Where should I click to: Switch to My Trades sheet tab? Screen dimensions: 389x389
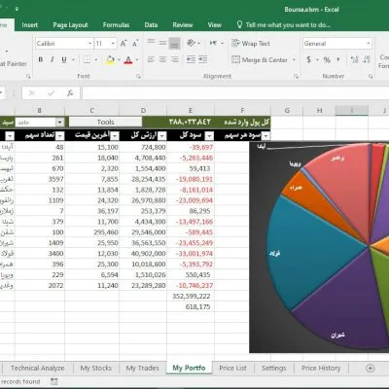(x=143, y=369)
